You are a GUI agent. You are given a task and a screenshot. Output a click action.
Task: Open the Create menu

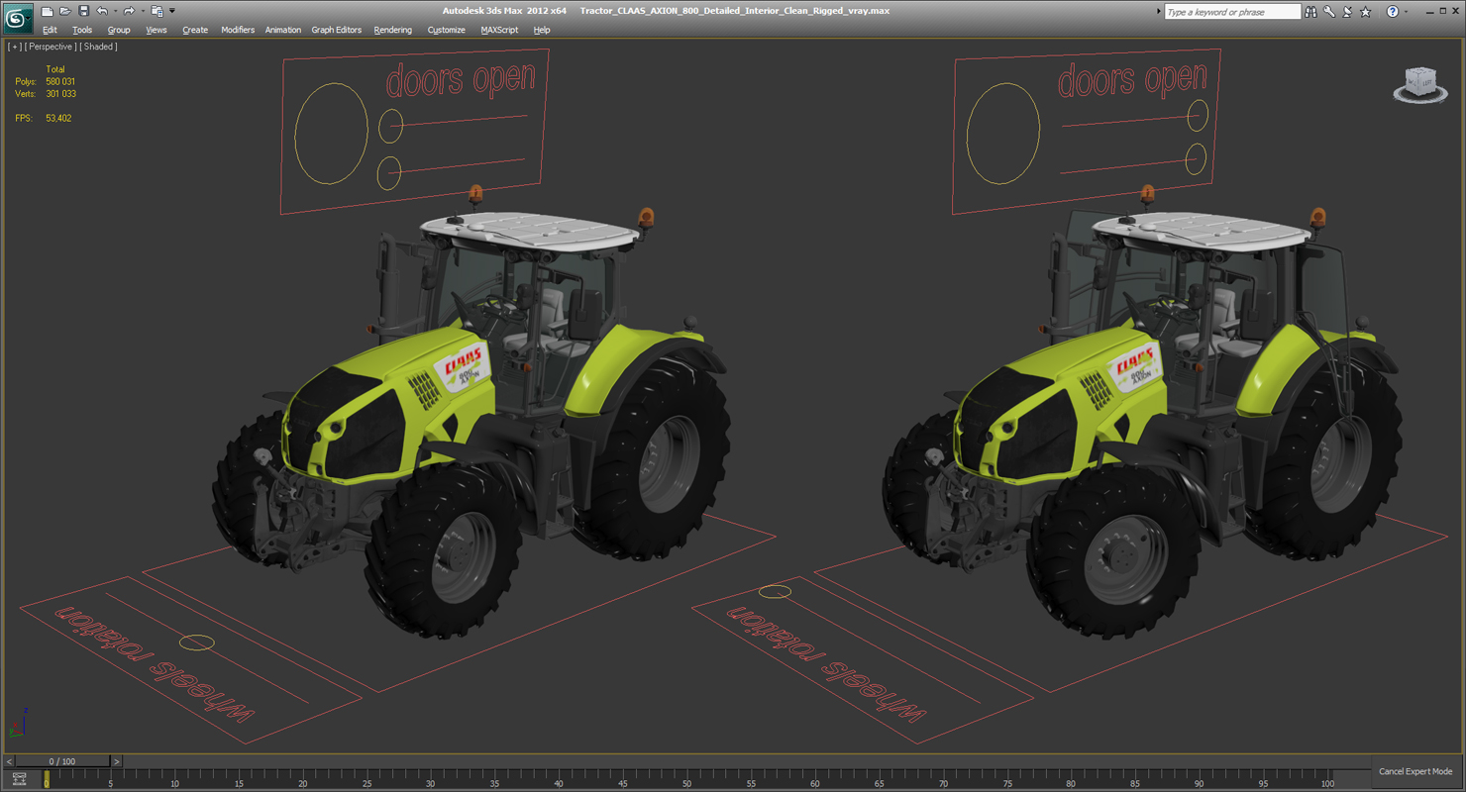[x=195, y=30]
